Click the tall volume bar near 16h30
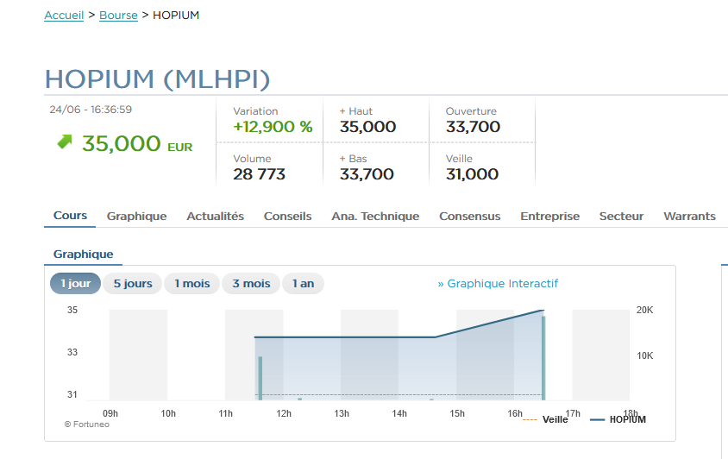The width and height of the screenshot is (728, 459). (x=543, y=358)
